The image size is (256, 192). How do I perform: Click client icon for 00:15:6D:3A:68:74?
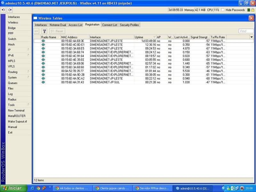pyautogui.click(x=43, y=52)
